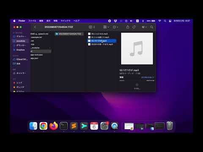Open the 表示 (View) menu
This screenshot has height=152, width=203.
[x=48, y=21]
